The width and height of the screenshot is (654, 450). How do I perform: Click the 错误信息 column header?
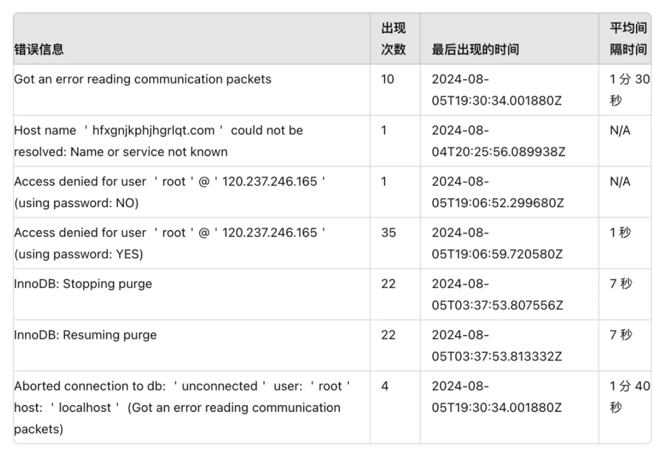[x=39, y=49]
